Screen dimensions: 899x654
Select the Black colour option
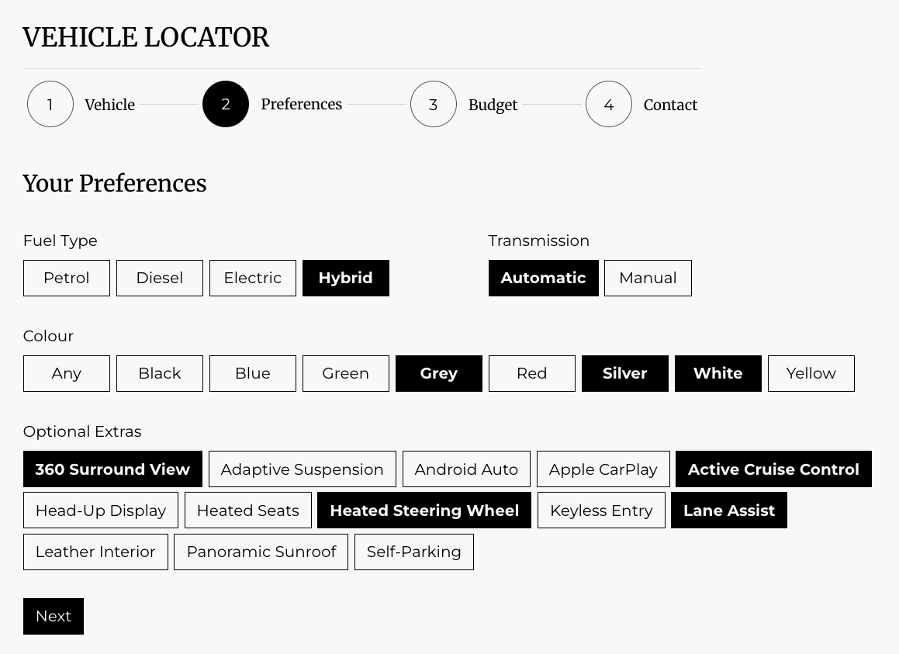tap(160, 373)
